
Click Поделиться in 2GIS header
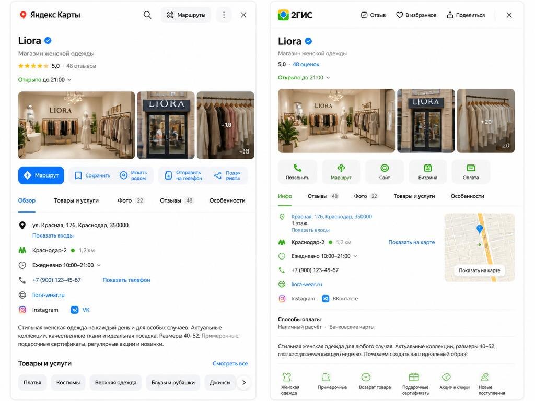pyautogui.click(x=466, y=15)
